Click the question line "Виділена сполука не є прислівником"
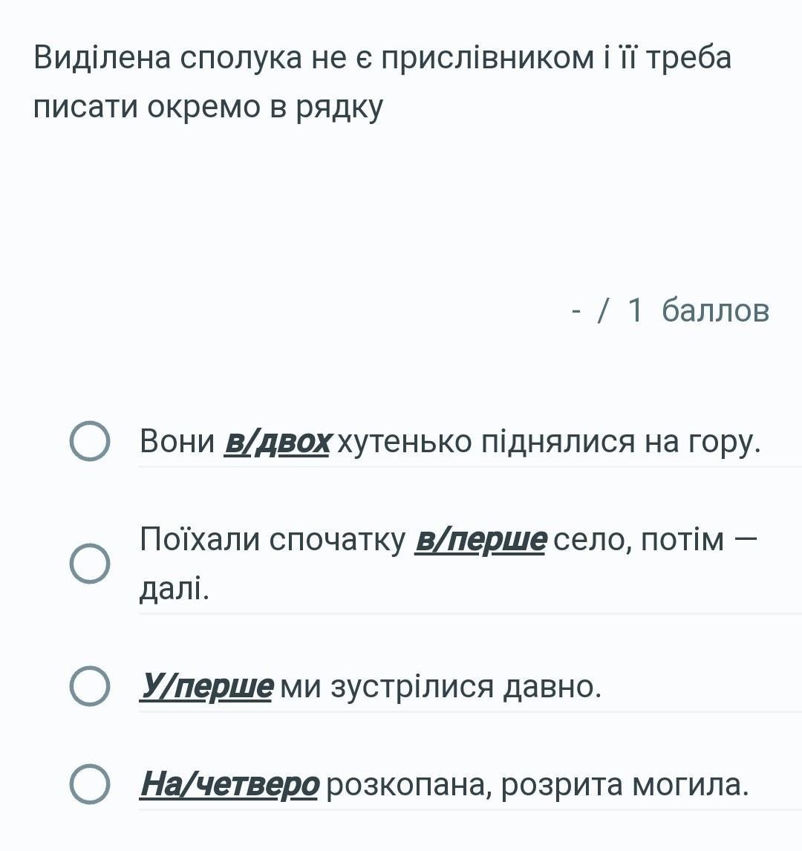Screen dimensions: 802x851 382,58
